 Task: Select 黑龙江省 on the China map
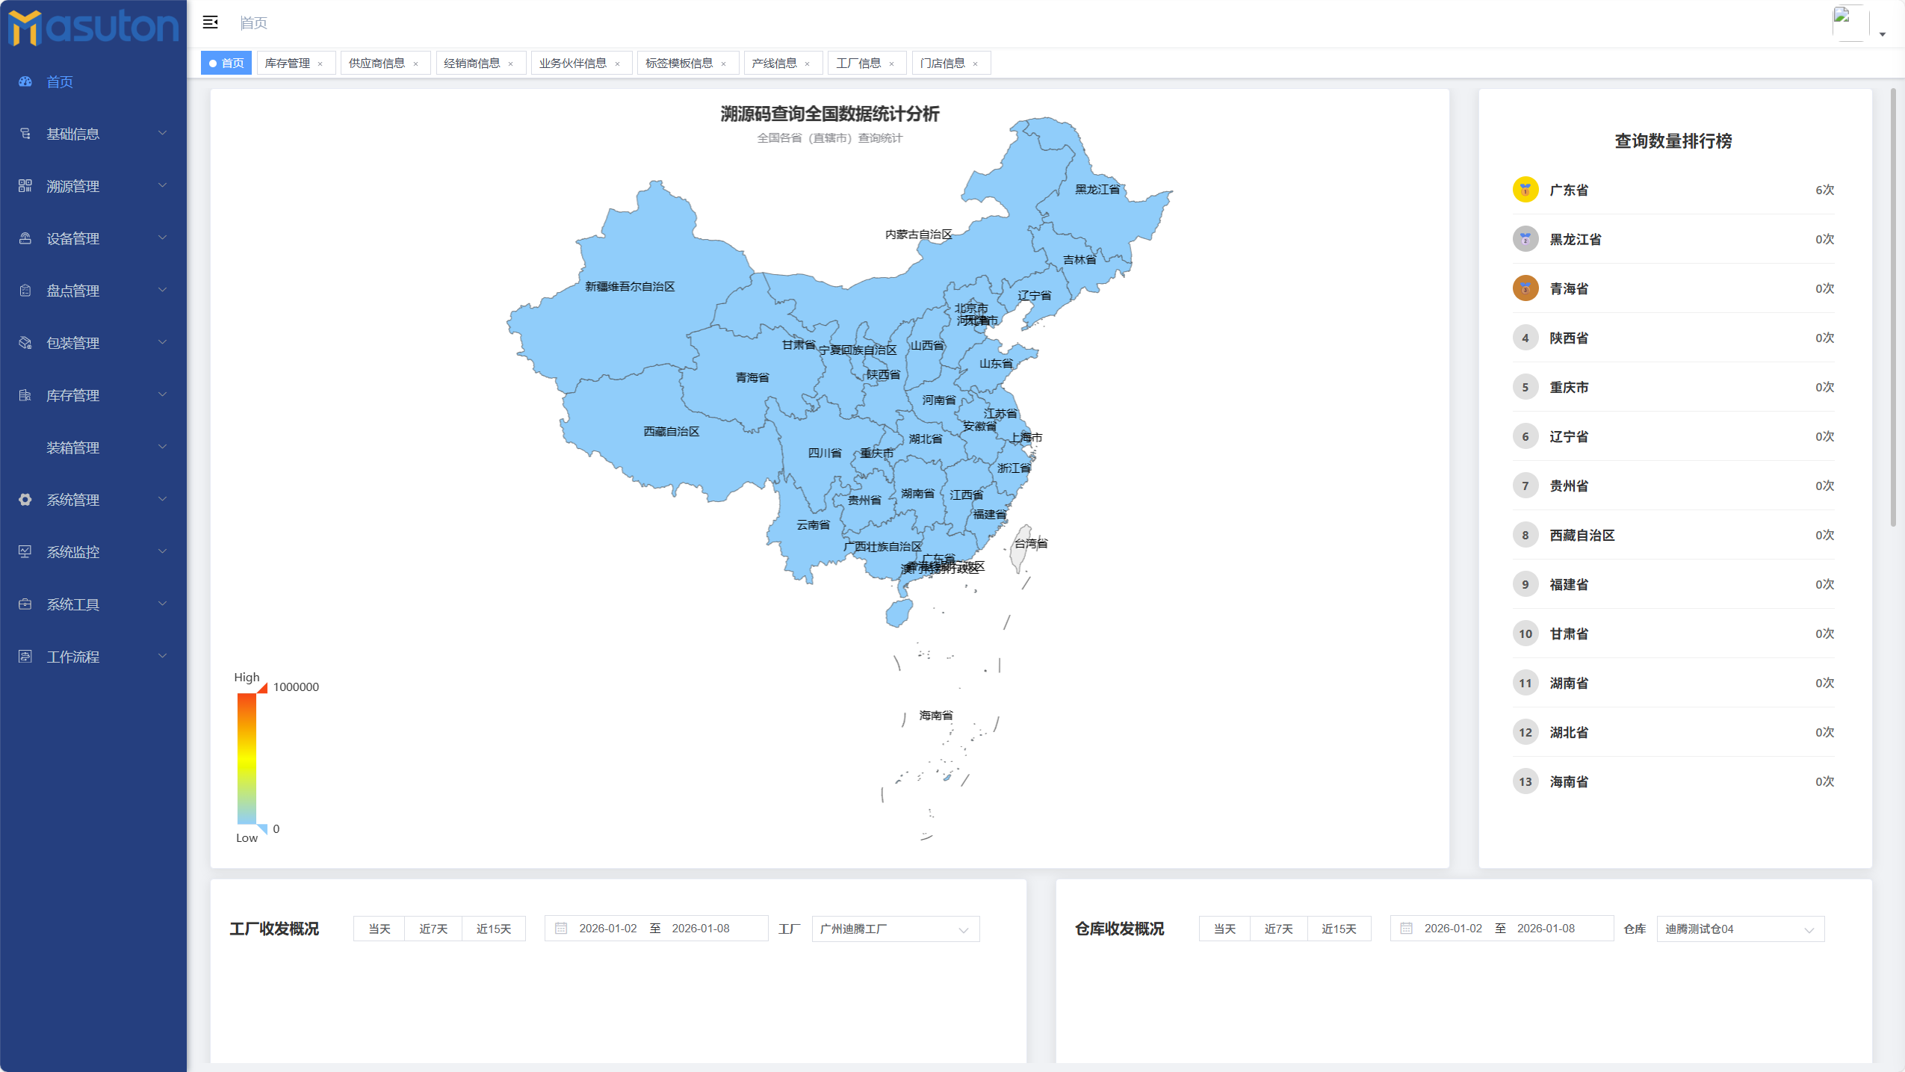tap(1098, 188)
